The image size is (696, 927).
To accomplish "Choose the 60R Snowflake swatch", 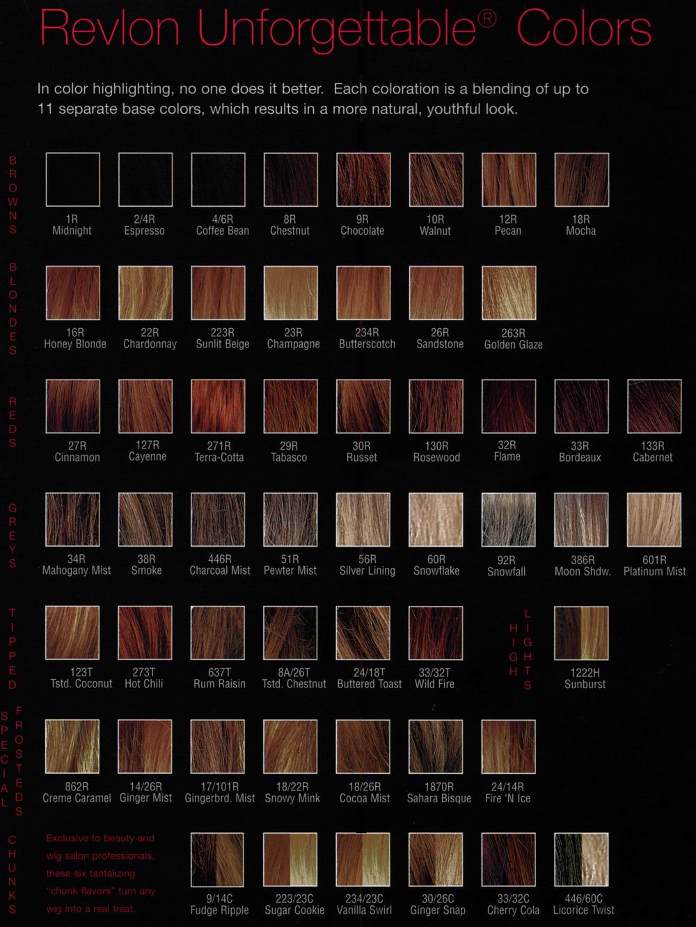I will [x=436, y=520].
